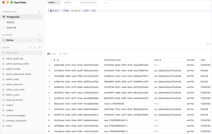212x134 pixels.
Task: Select idempotency_key 3ca0b42a-c3cd-4c43-b31e-0b0d612799c7
Action: point(126,76)
